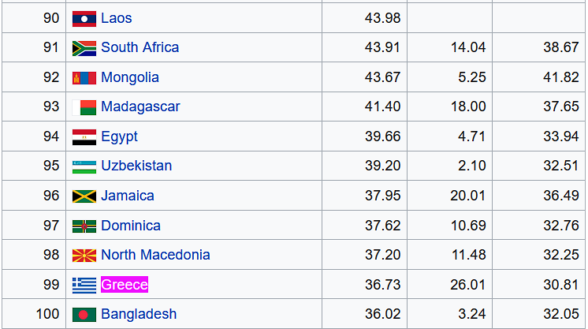588x329 pixels.
Task: Click the Dominica flag icon
Action: tap(84, 226)
